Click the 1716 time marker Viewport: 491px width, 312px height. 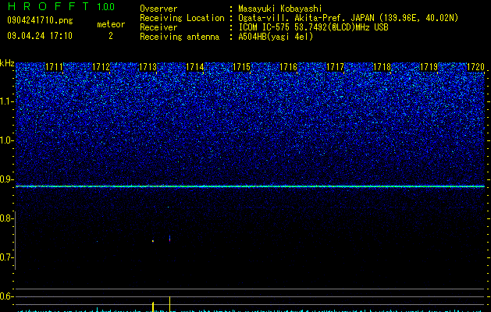pos(288,67)
